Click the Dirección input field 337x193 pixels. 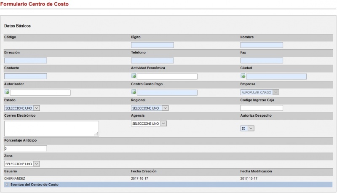pos(25,61)
